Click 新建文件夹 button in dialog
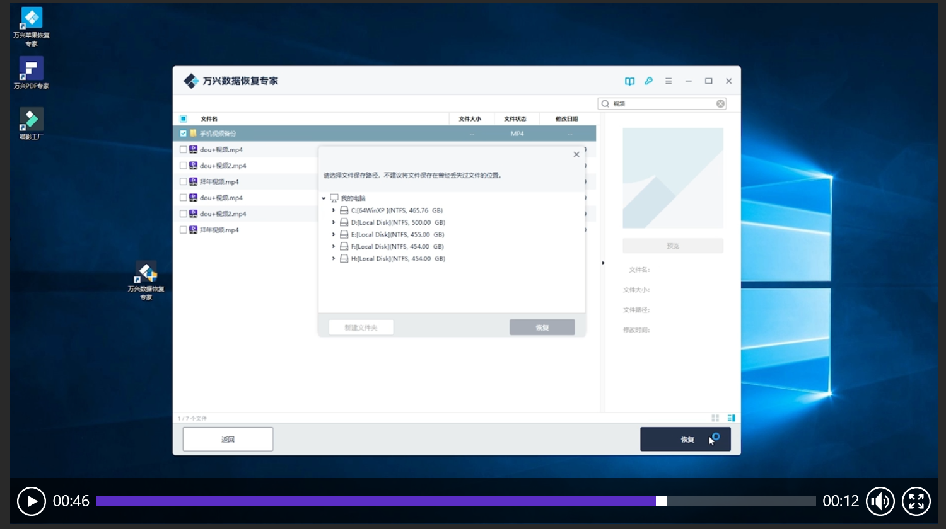 coord(361,327)
